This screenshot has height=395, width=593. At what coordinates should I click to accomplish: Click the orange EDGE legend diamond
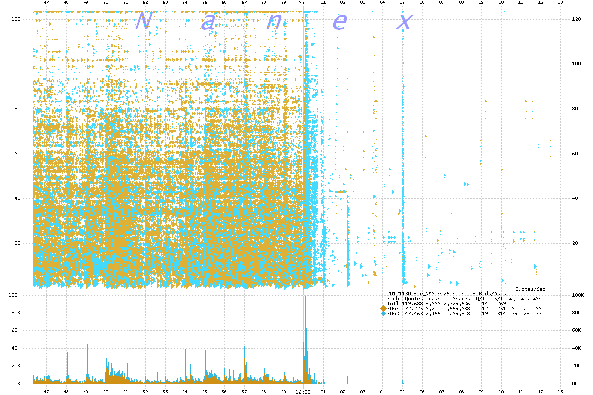click(383, 308)
